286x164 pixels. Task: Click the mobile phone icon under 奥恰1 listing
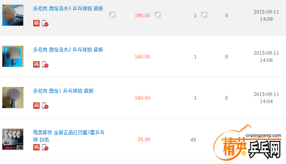coord(44,106)
